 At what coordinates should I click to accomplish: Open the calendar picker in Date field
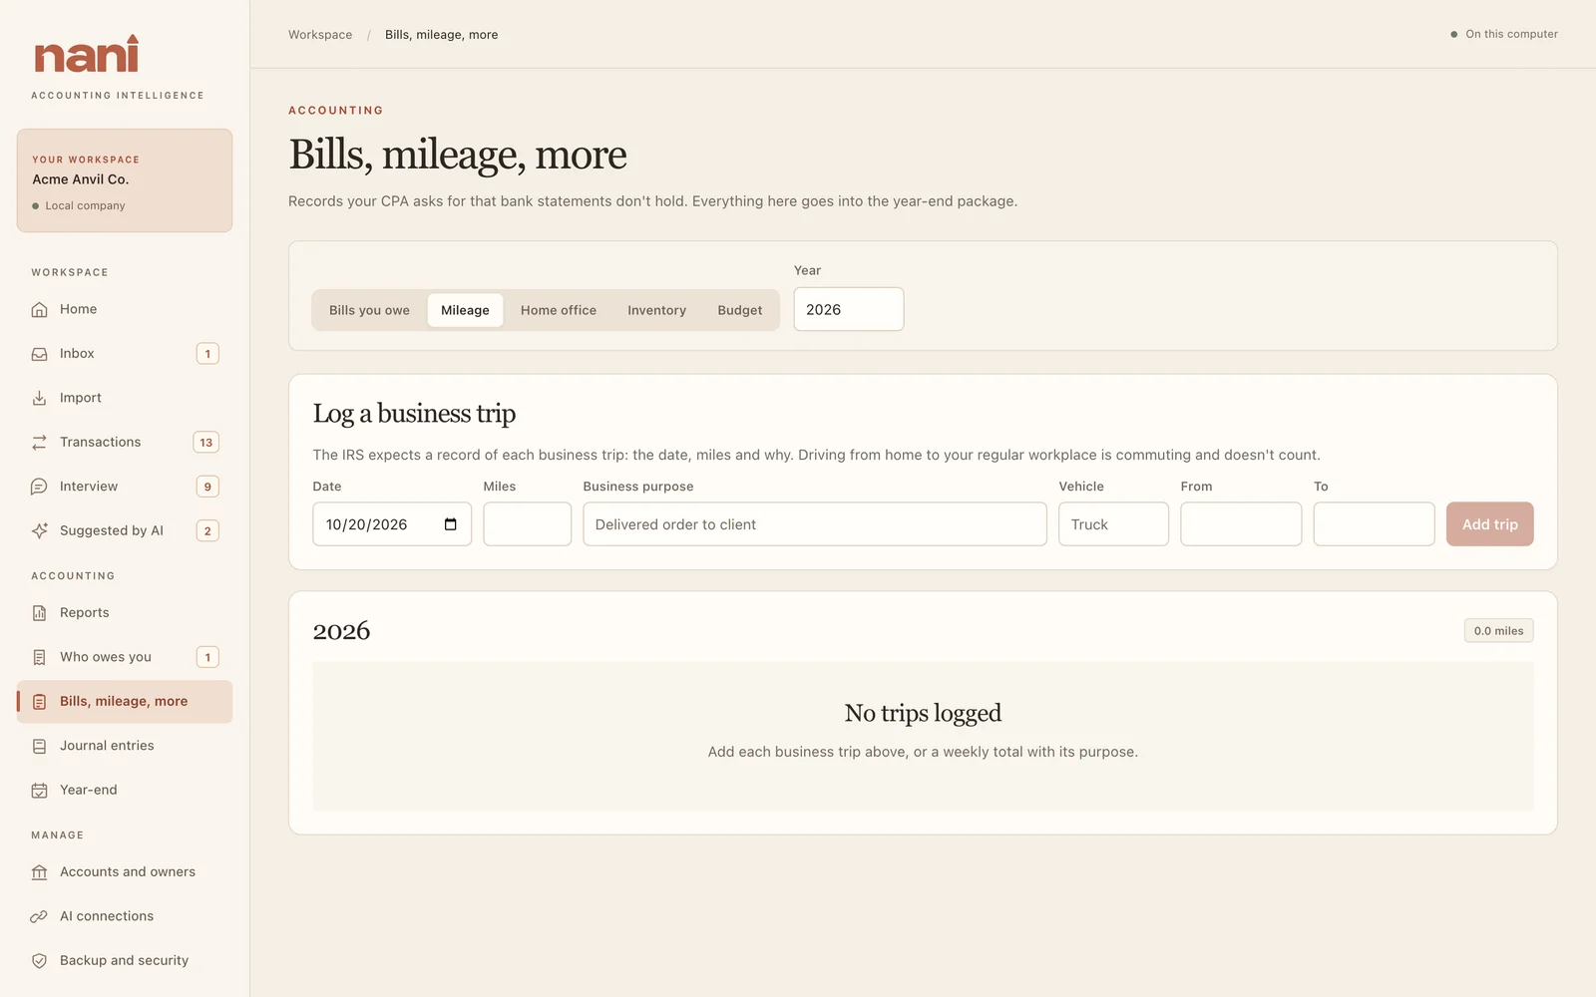(x=451, y=524)
